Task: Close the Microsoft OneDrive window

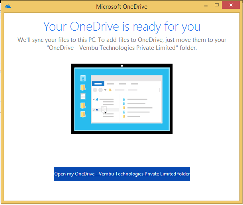Action: [x=231, y=5]
